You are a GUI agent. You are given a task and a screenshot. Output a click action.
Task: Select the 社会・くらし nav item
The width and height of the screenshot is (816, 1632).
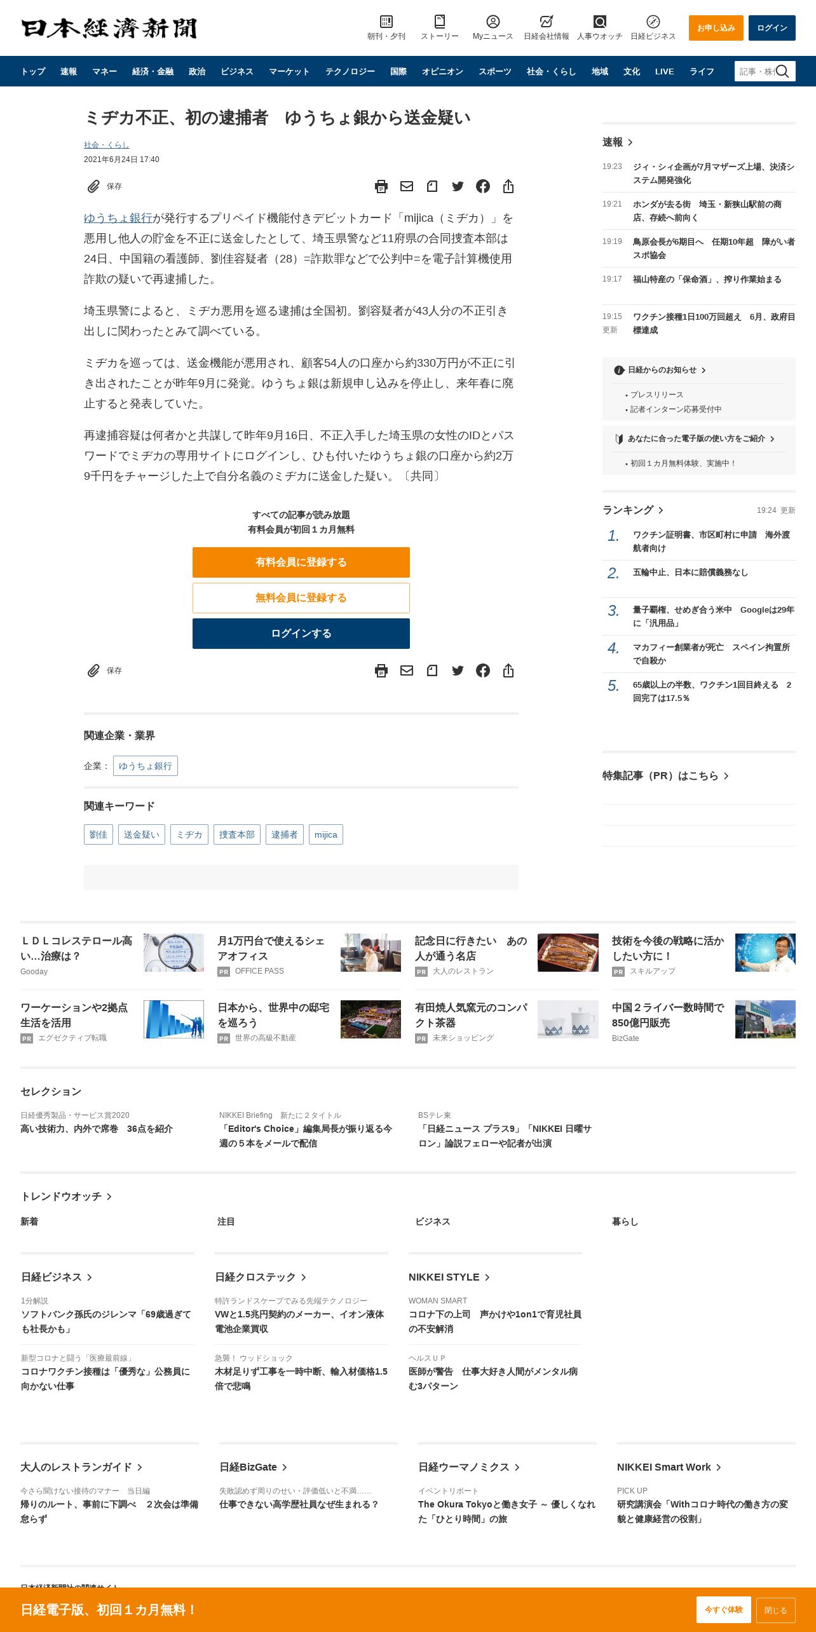coord(551,71)
